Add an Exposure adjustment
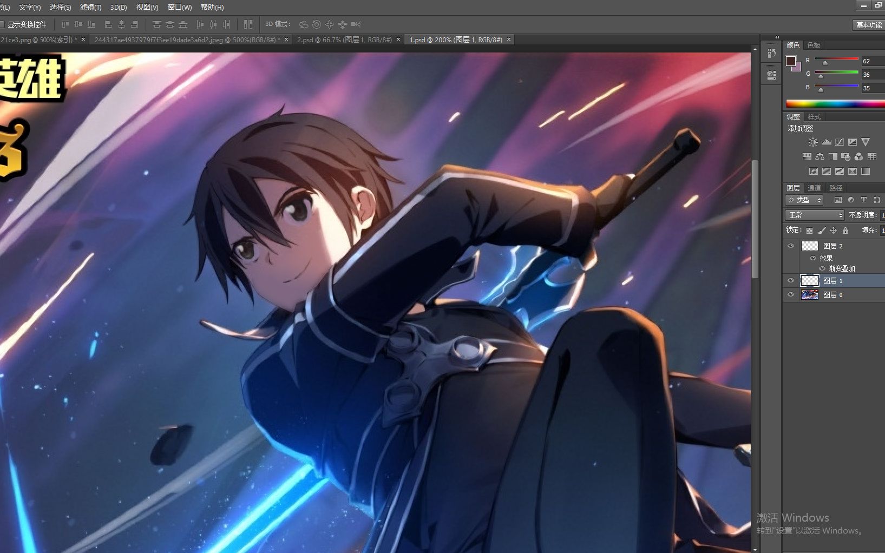This screenshot has height=553, width=885. pos(853,142)
